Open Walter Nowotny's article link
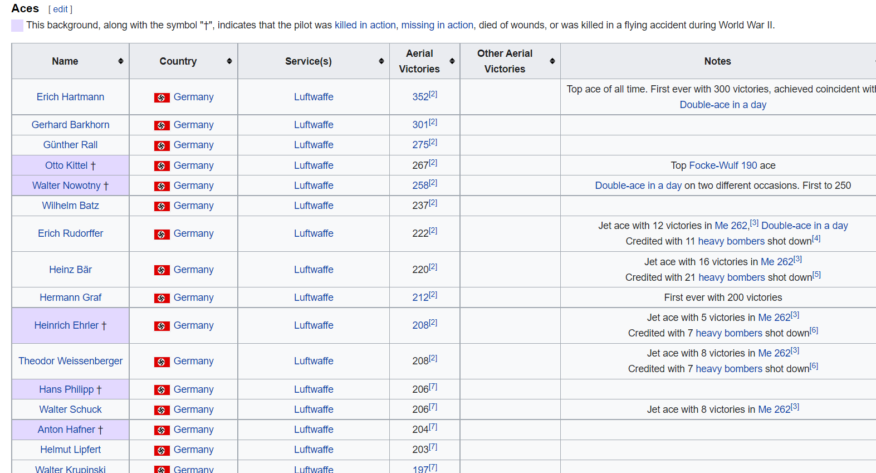876x473 pixels. click(66, 186)
